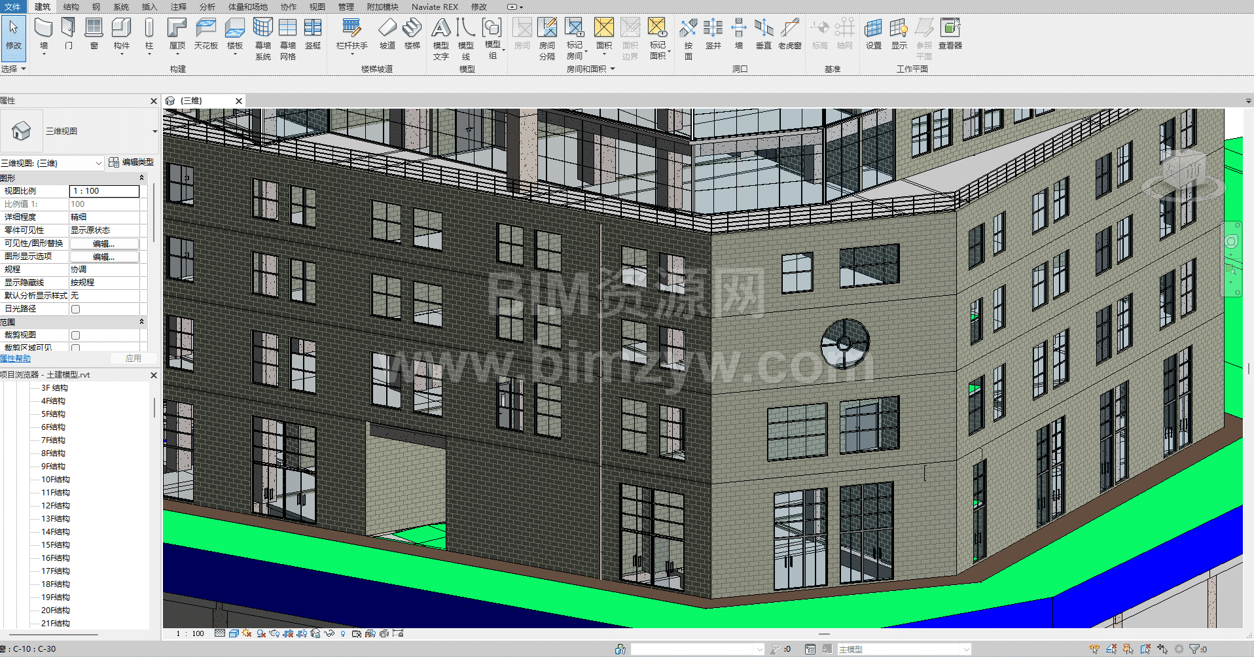Open the 属性帮助 link

15,359
